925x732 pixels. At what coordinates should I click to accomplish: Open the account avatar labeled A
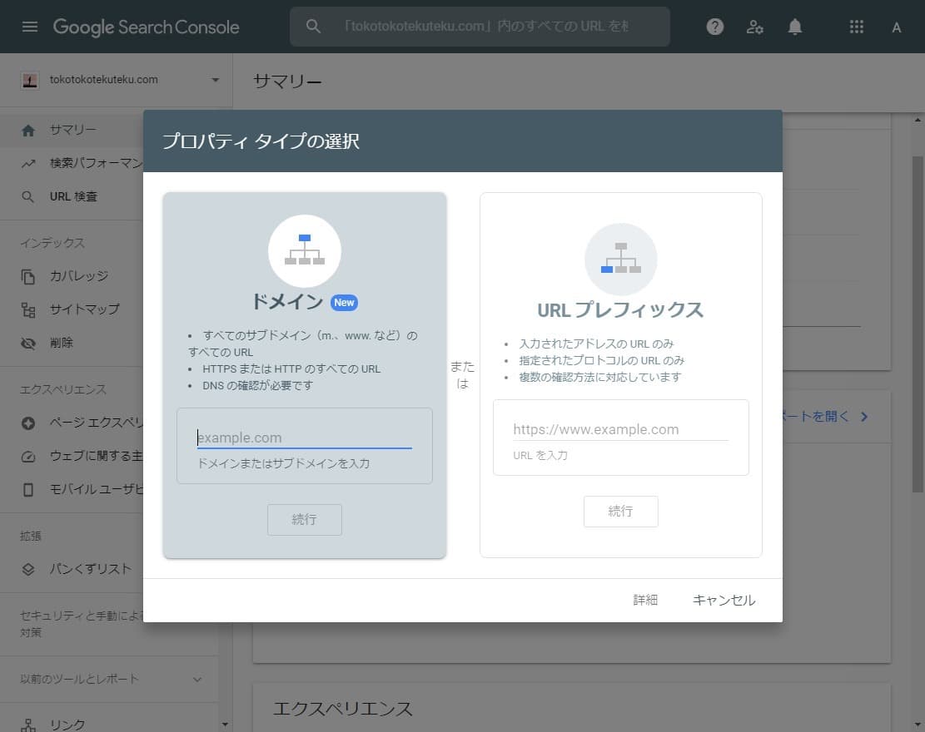pyautogui.click(x=896, y=27)
